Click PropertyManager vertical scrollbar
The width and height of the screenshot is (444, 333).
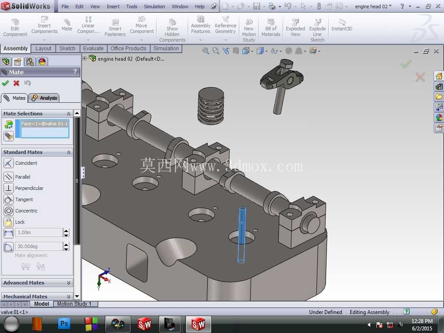(77, 180)
